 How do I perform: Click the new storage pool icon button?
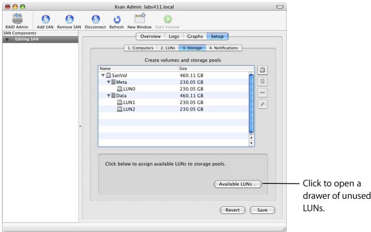pyautogui.click(x=262, y=81)
